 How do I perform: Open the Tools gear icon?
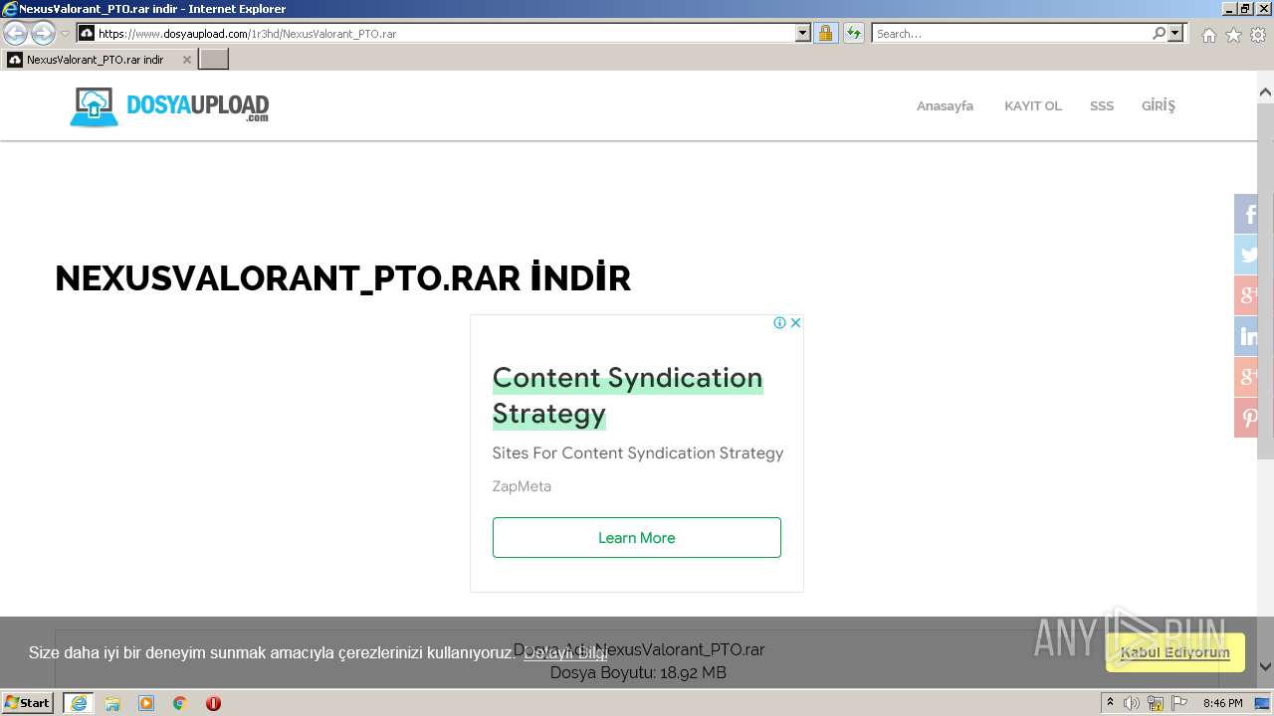coord(1258,35)
